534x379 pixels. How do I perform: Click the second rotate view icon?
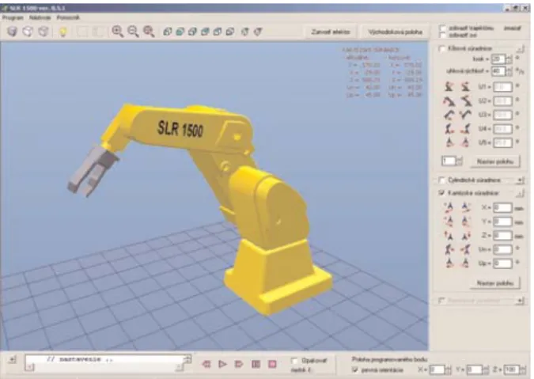[258, 32]
